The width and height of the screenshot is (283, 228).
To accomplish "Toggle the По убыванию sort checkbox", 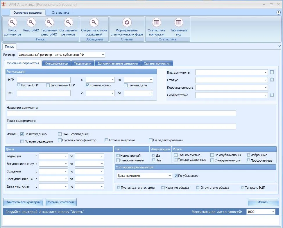I will pyautogui.click(x=175, y=176).
